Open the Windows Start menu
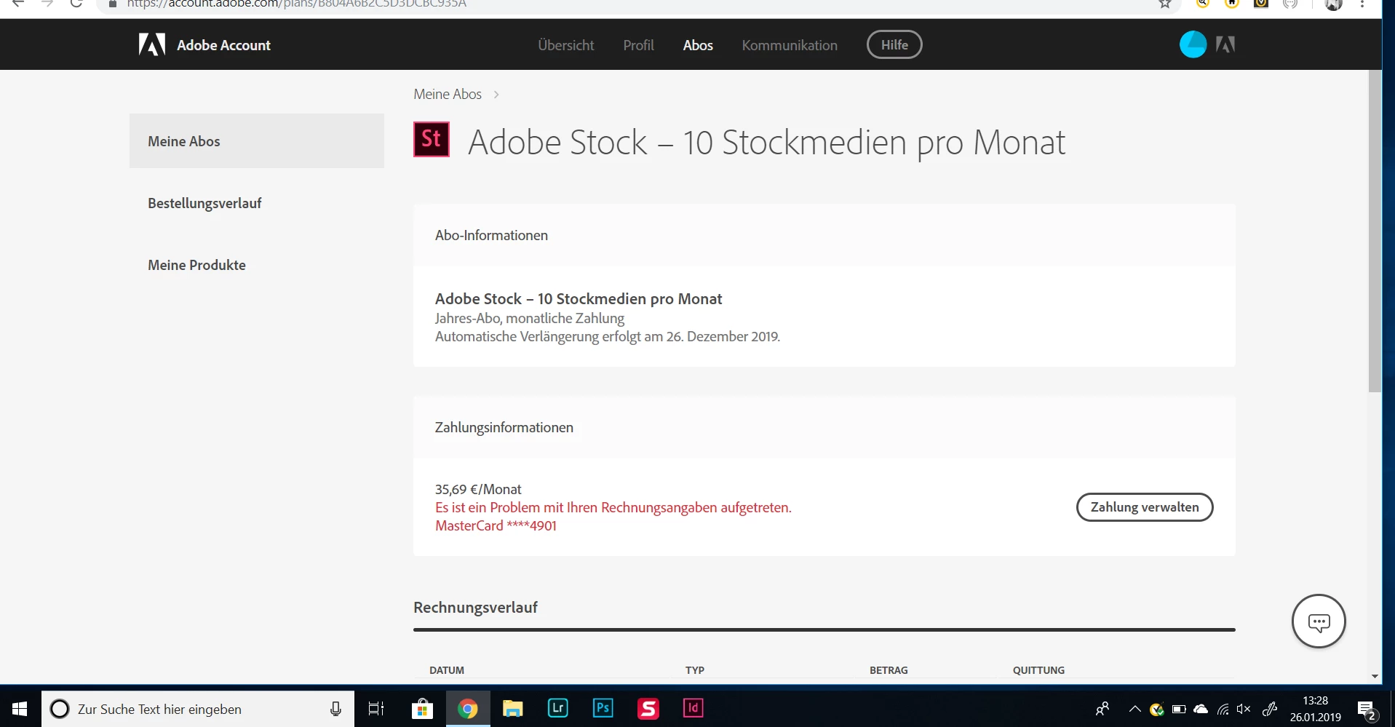Viewport: 1395px width, 727px height. [20, 708]
